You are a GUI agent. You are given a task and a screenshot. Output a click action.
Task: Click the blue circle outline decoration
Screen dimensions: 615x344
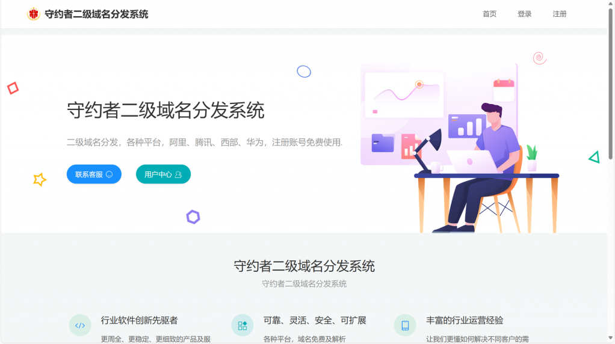click(304, 72)
